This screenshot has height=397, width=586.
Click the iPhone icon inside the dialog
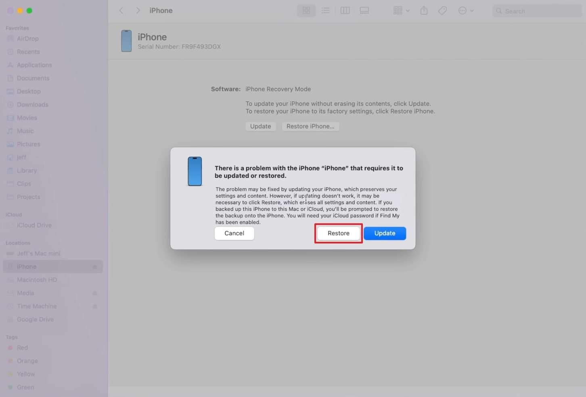(x=195, y=171)
